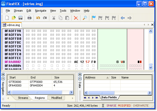Screen dimensions: 157x111
Task: Click the hex editor scroll-up arrow
Action: 151,31
